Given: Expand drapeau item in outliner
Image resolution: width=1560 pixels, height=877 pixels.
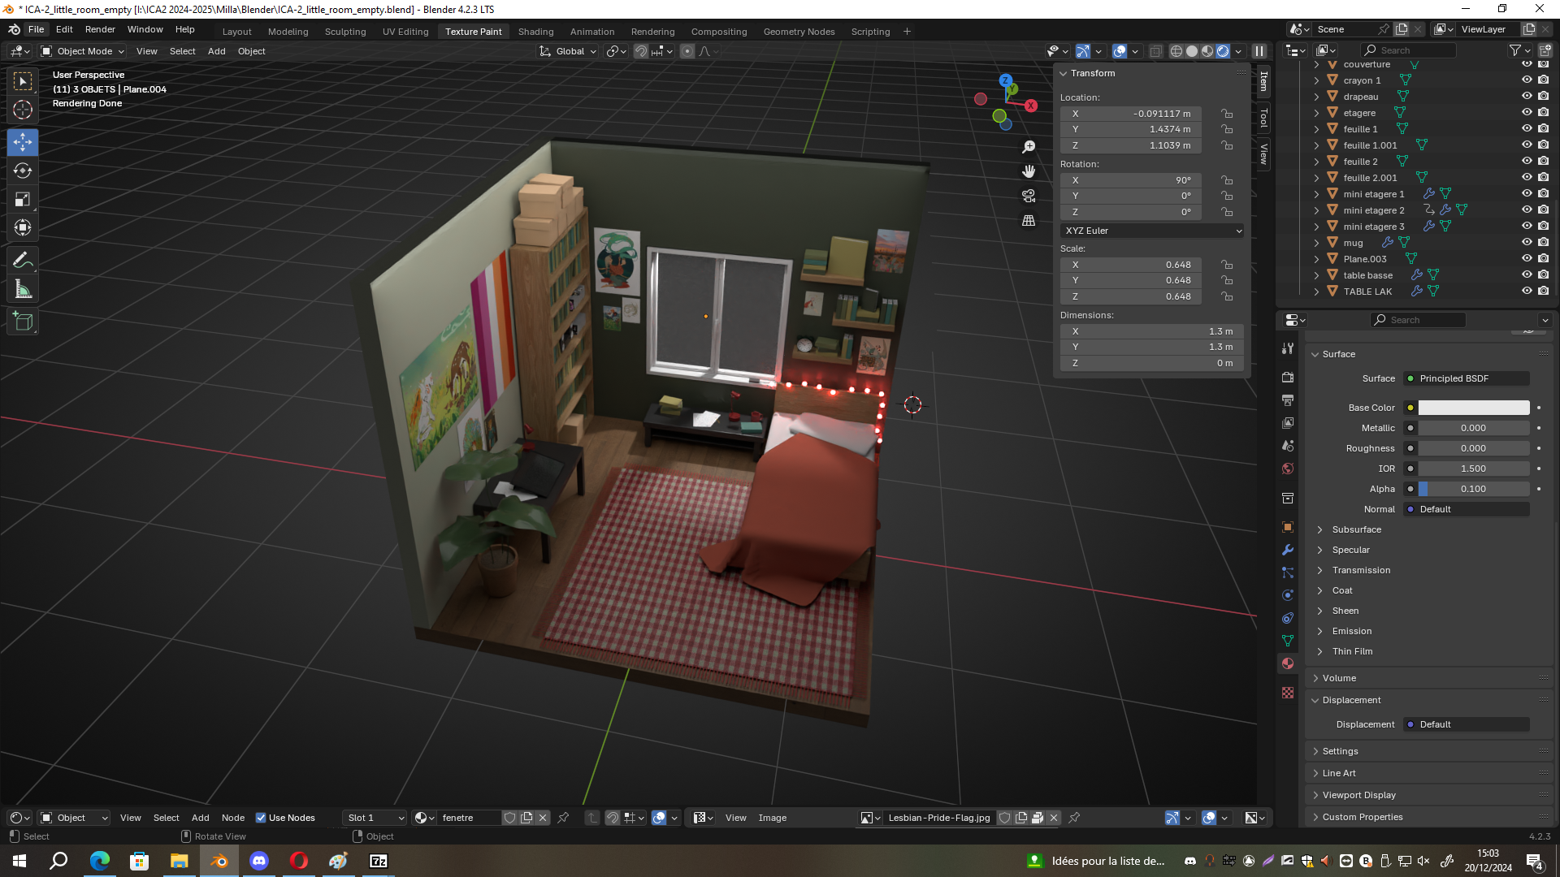Looking at the screenshot, I should [1316, 97].
